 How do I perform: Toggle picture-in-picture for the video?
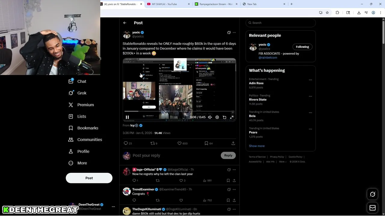point(224,117)
